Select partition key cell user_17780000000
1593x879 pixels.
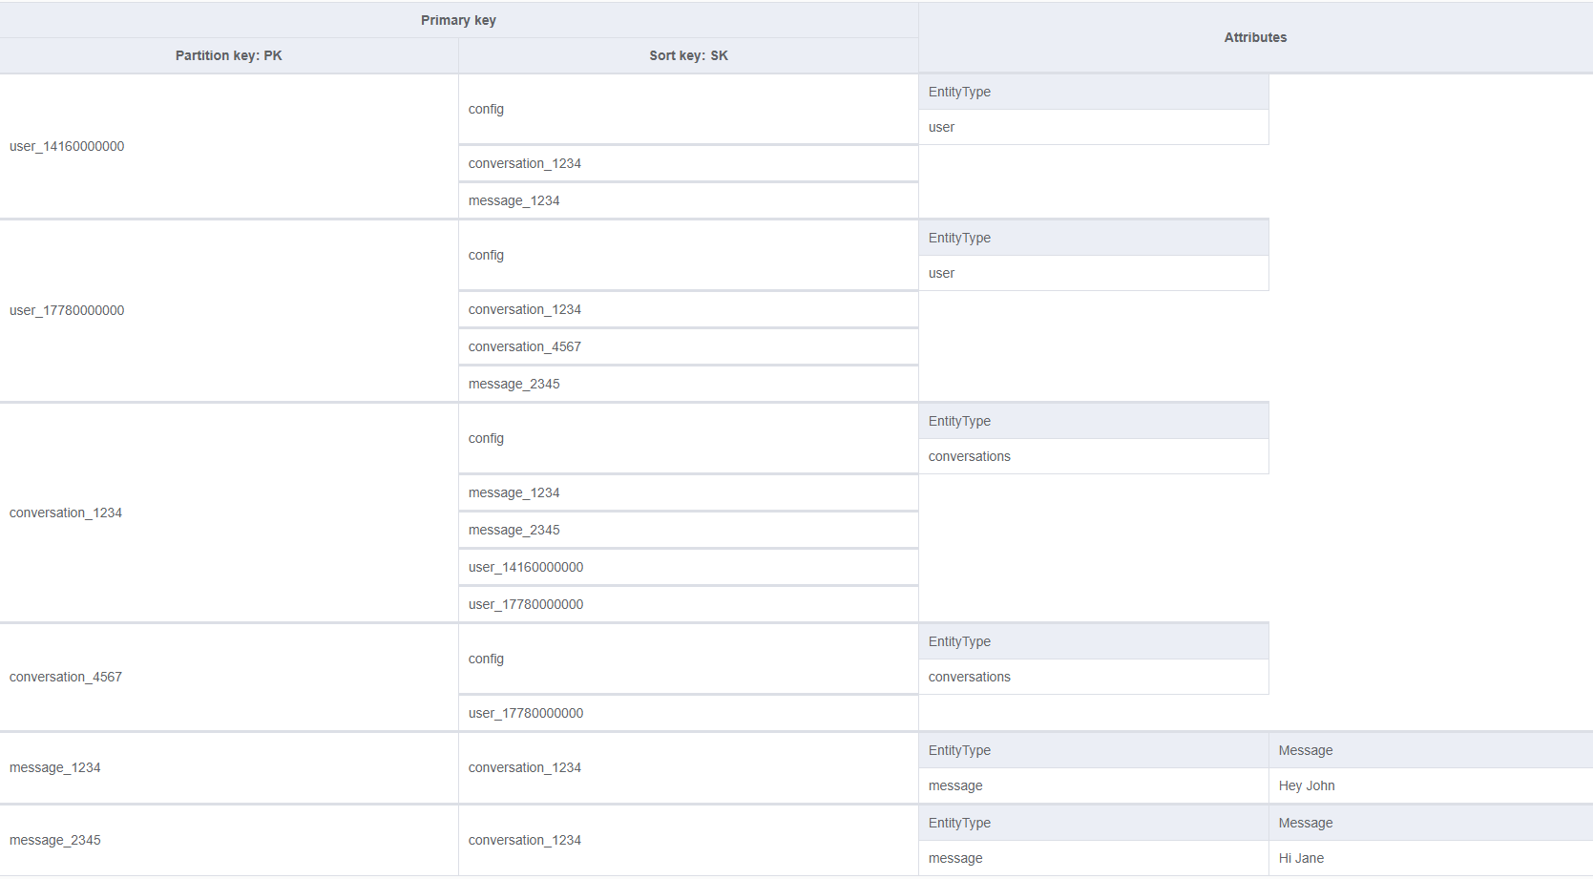(229, 310)
